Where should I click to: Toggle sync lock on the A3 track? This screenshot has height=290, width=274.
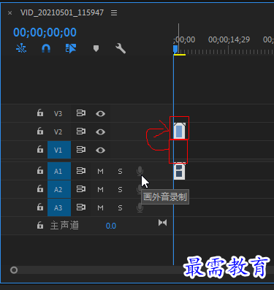coord(81,207)
